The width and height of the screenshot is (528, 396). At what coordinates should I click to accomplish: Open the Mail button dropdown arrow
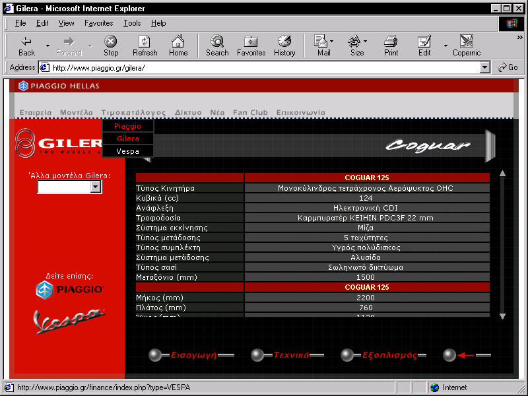pos(332,42)
